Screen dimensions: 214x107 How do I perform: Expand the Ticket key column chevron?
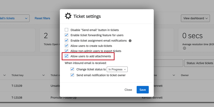click(x=44, y=75)
